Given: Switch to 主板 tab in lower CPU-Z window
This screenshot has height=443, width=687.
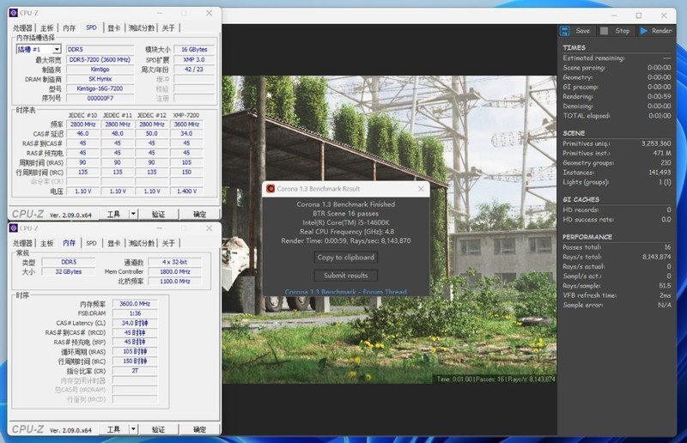Looking at the screenshot, I should click(x=47, y=243).
